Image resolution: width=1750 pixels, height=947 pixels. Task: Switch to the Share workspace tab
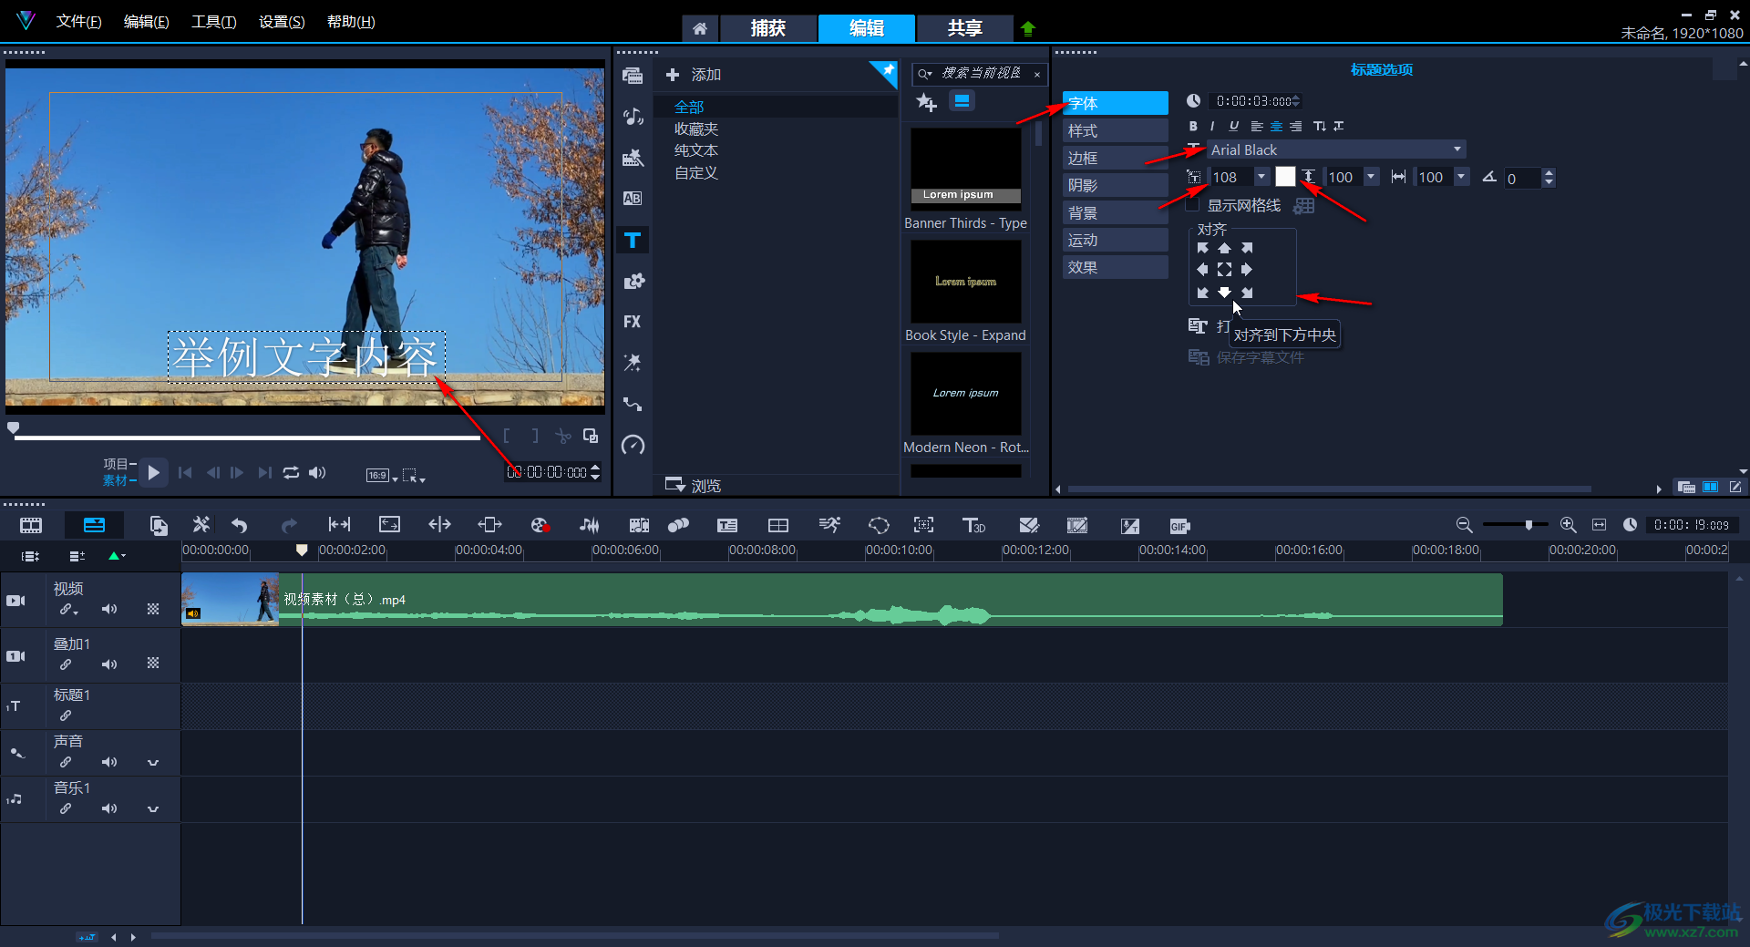point(964,28)
